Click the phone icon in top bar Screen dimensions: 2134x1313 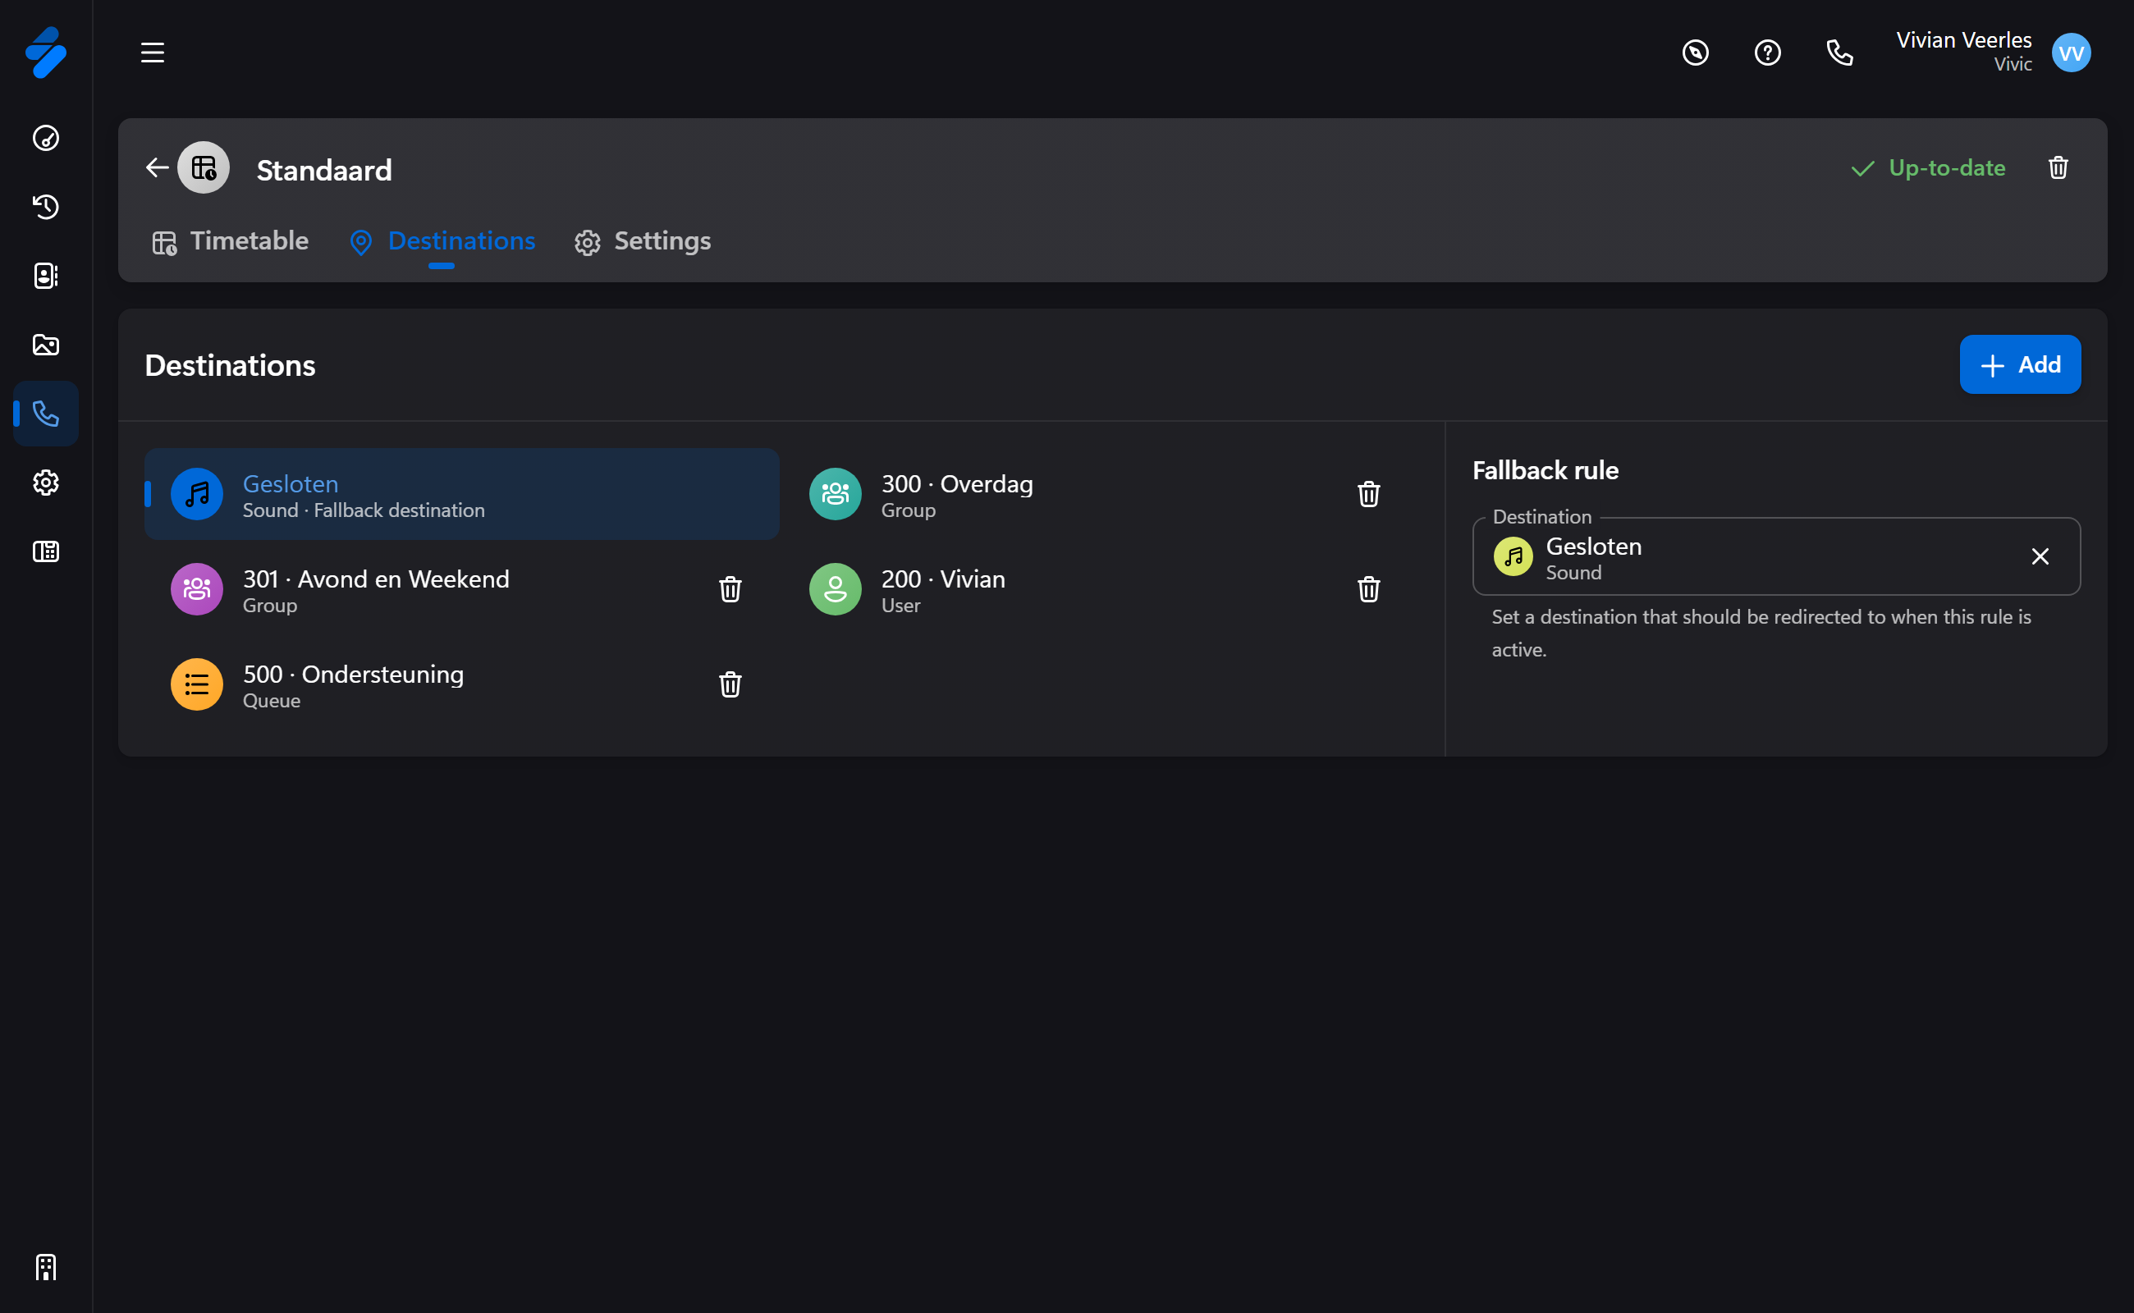click(x=1839, y=53)
